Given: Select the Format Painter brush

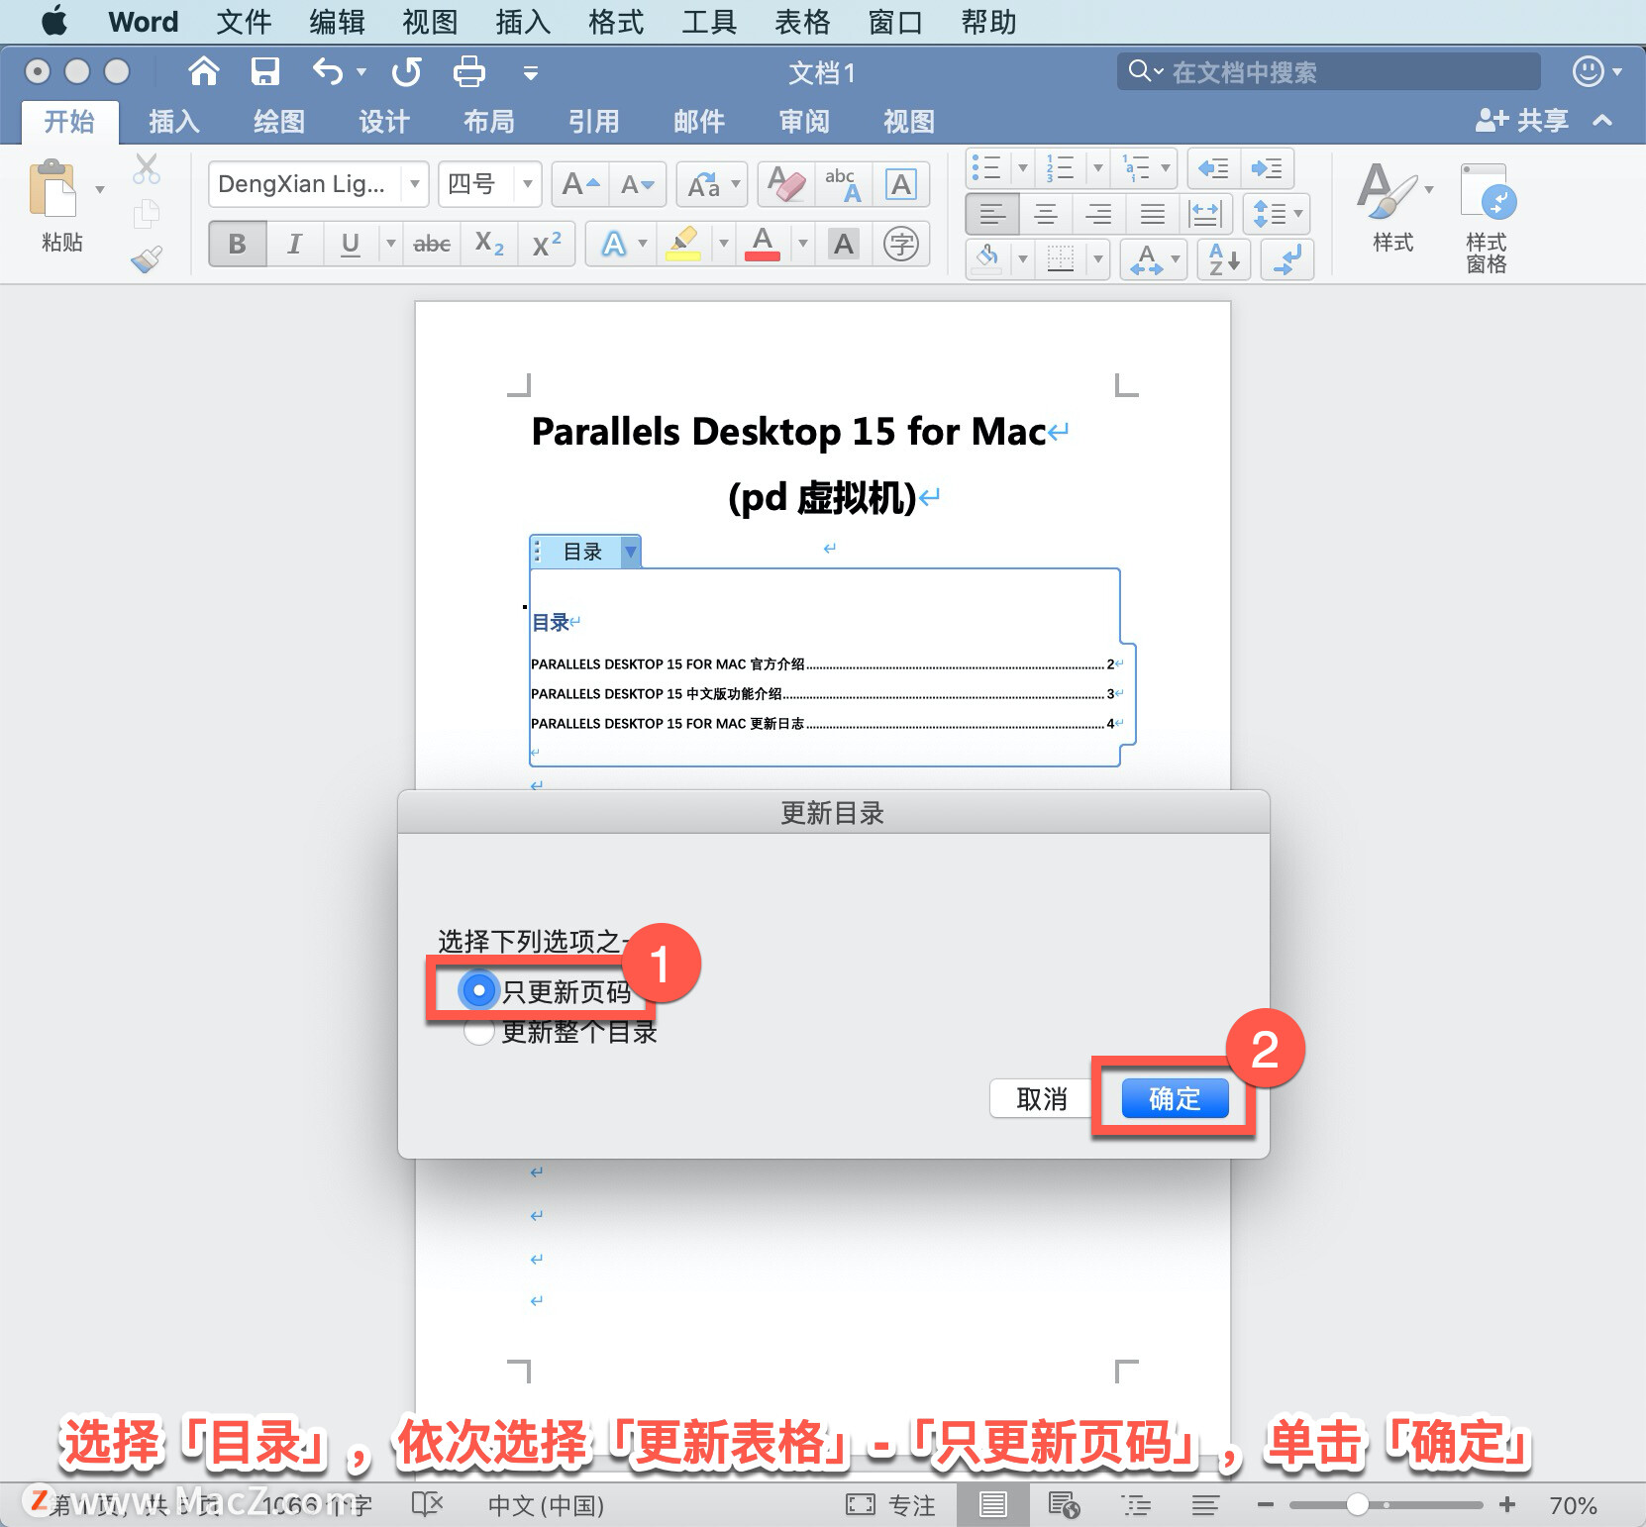Looking at the screenshot, I should [147, 258].
